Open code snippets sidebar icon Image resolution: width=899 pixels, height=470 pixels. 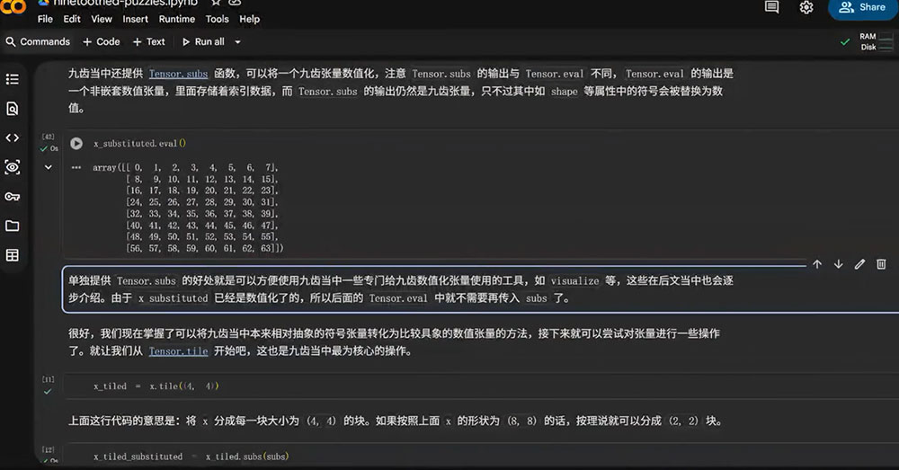(12, 137)
